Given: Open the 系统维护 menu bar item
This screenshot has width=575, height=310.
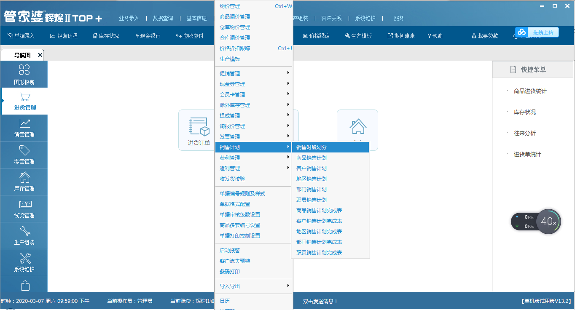Looking at the screenshot, I should point(365,18).
